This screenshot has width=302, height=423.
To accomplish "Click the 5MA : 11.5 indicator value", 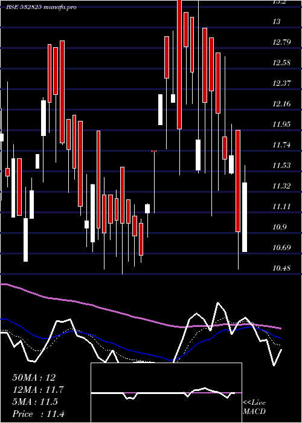I will pyautogui.click(x=35, y=402).
